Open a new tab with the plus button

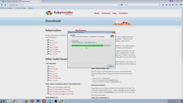point(43,1)
